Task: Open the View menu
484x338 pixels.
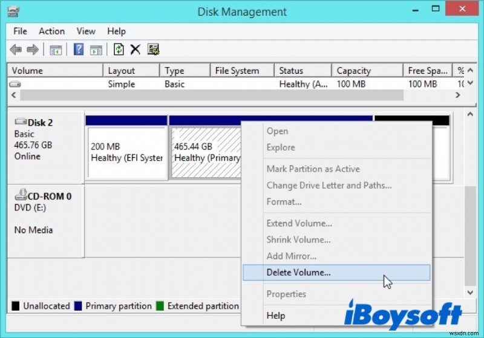Action: tap(86, 31)
